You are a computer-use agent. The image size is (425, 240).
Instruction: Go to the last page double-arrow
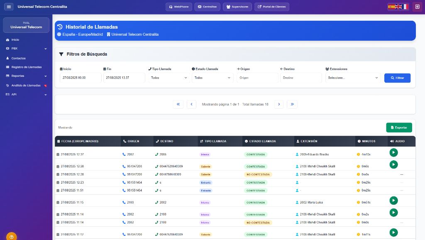pos(292,104)
